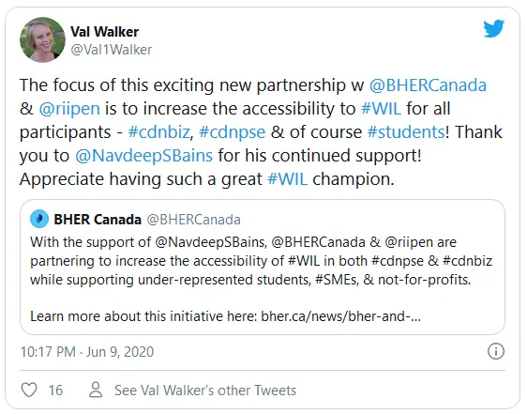This screenshot has width=527, height=414.
Task: Like the tweet with heart icon
Action: (29, 390)
